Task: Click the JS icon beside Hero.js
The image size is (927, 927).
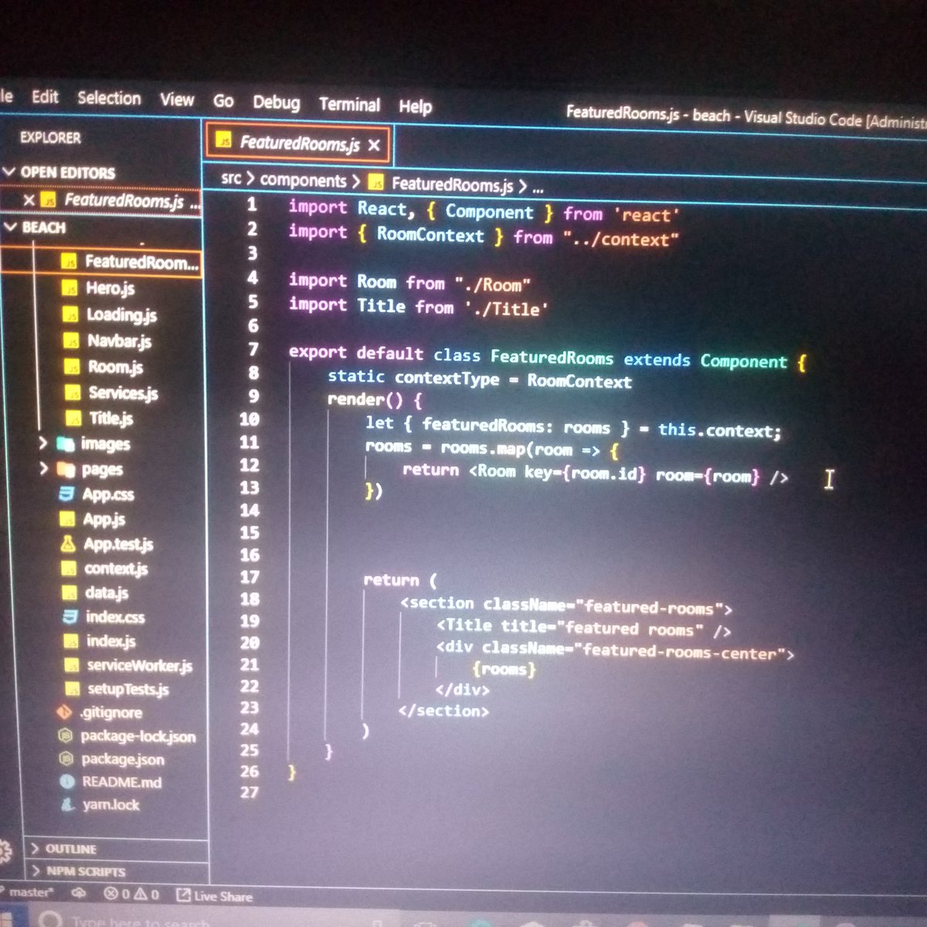Action: click(71, 288)
